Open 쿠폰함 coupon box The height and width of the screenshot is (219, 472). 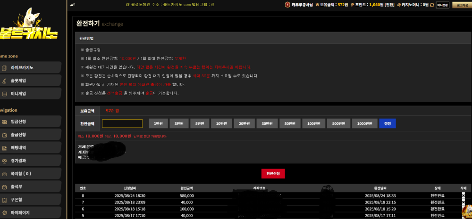click(x=30, y=200)
